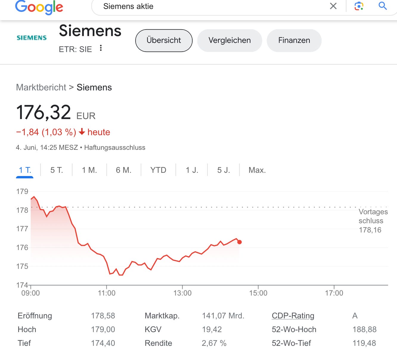The height and width of the screenshot is (353, 397).
Task: Click the magnifier search icon
Action: [x=383, y=6]
